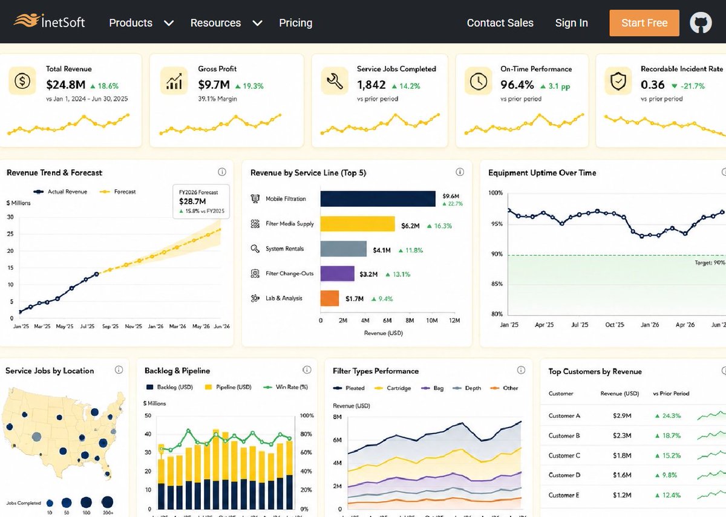Click the Filter Media Supply row icon

pyautogui.click(x=255, y=224)
